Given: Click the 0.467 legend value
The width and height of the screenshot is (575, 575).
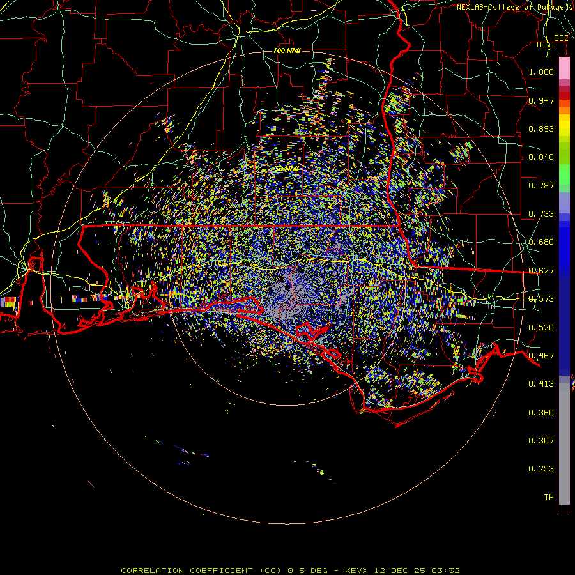Looking at the screenshot, I should tap(541, 356).
